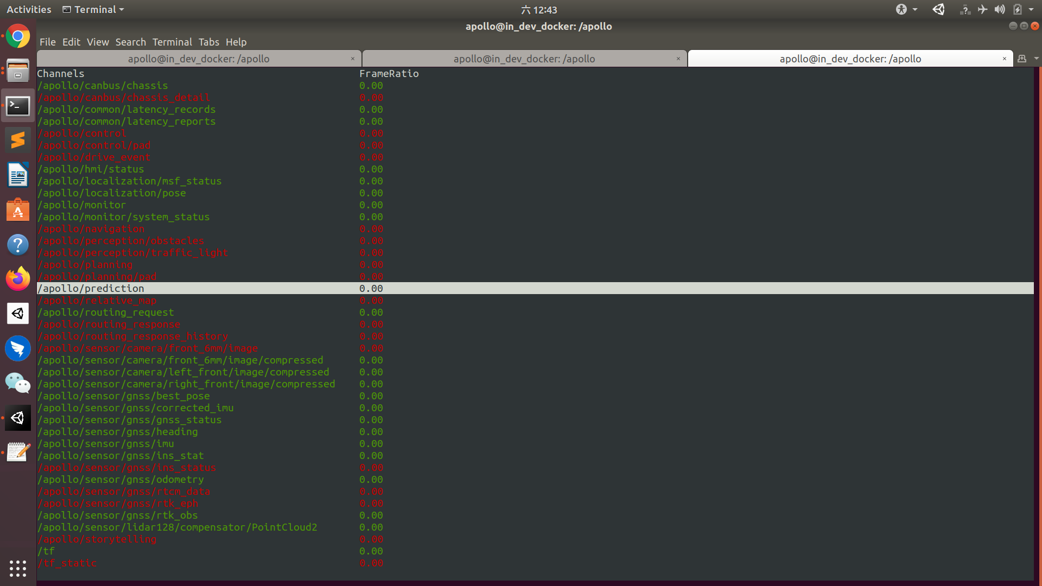1042x586 pixels.
Task: Switch to the second terminal tab
Action: (x=524, y=59)
